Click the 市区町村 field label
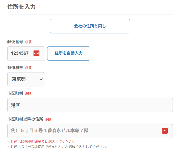Image resolution: width=191 pixels, height=155 pixels. pos(15,93)
